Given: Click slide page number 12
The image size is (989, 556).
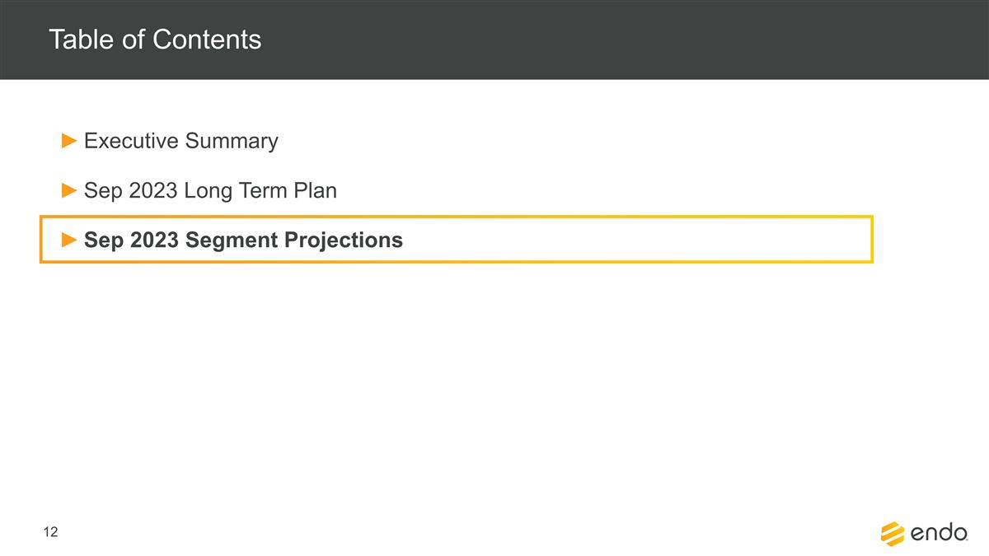Looking at the screenshot, I should coord(51,533).
